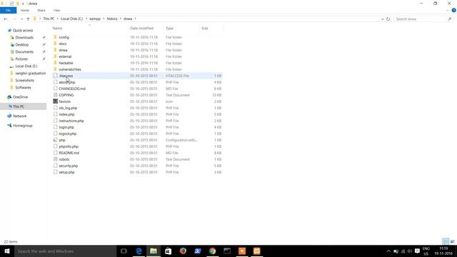Navigate to This PC in breadcrumb
Viewport: 457px width, 257px height.
point(49,19)
